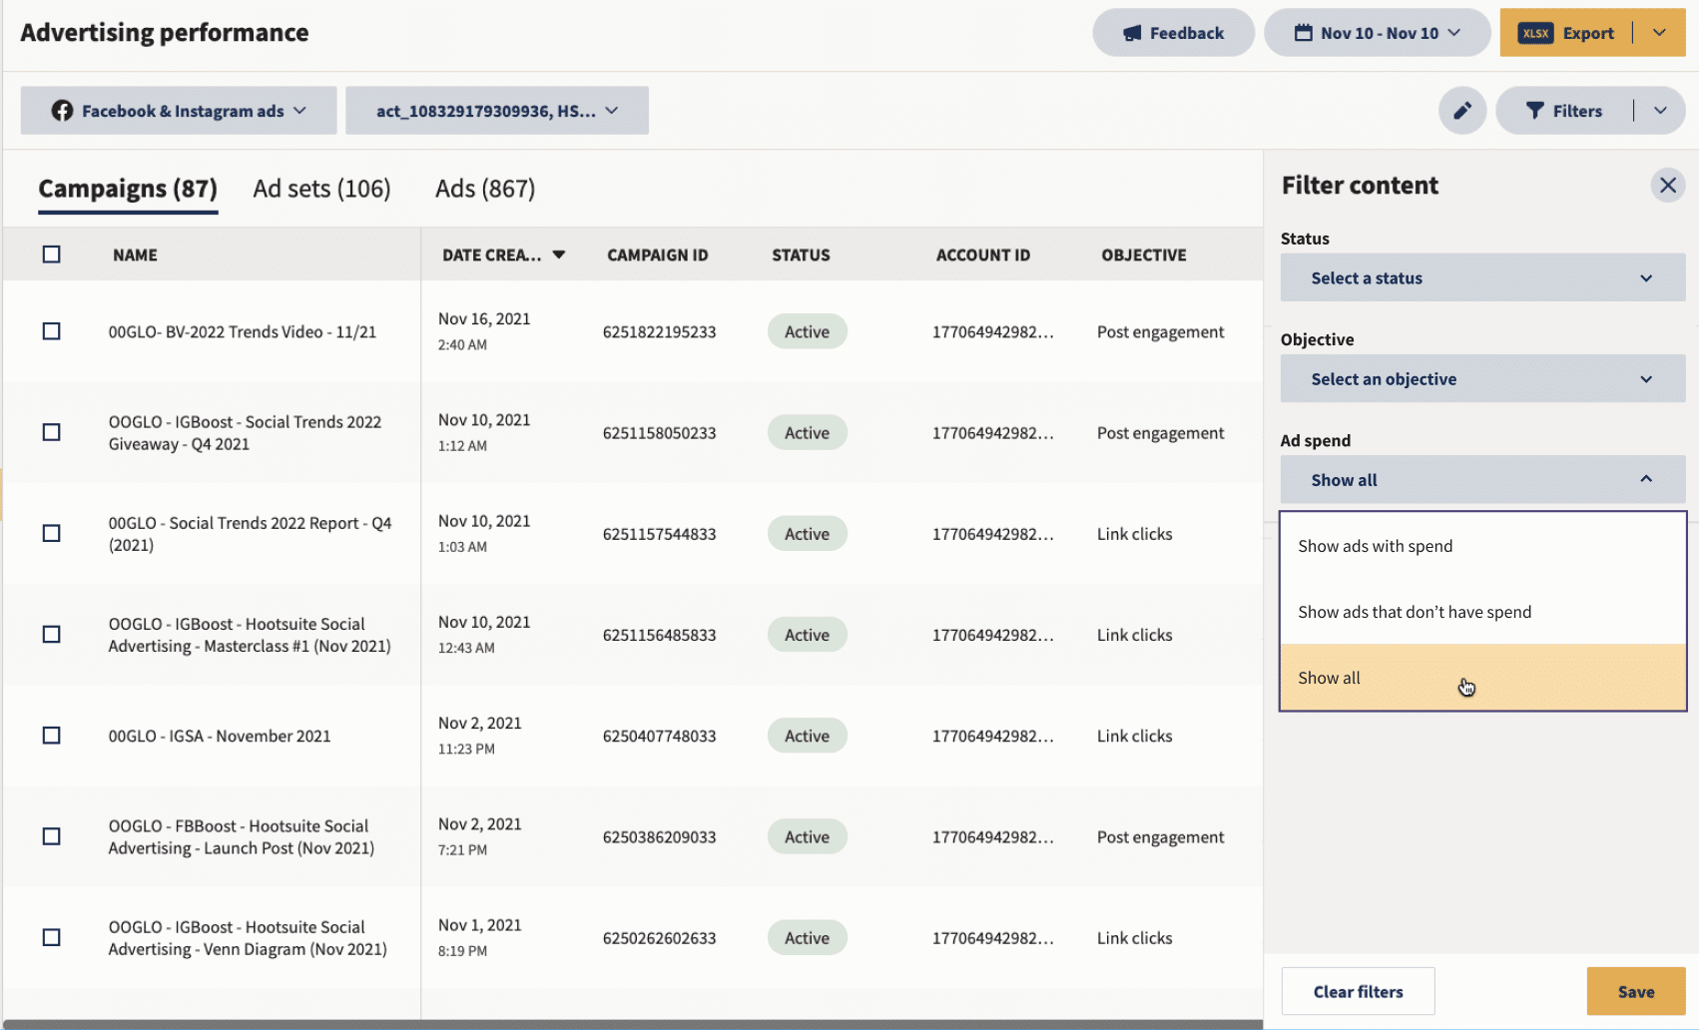Viewport: 1699px width, 1030px height.
Task: Click the Date Created sort arrow
Action: [x=559, y=255]
